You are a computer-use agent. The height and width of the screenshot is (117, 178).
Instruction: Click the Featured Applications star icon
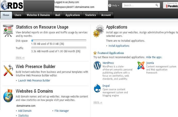(95, 53)
